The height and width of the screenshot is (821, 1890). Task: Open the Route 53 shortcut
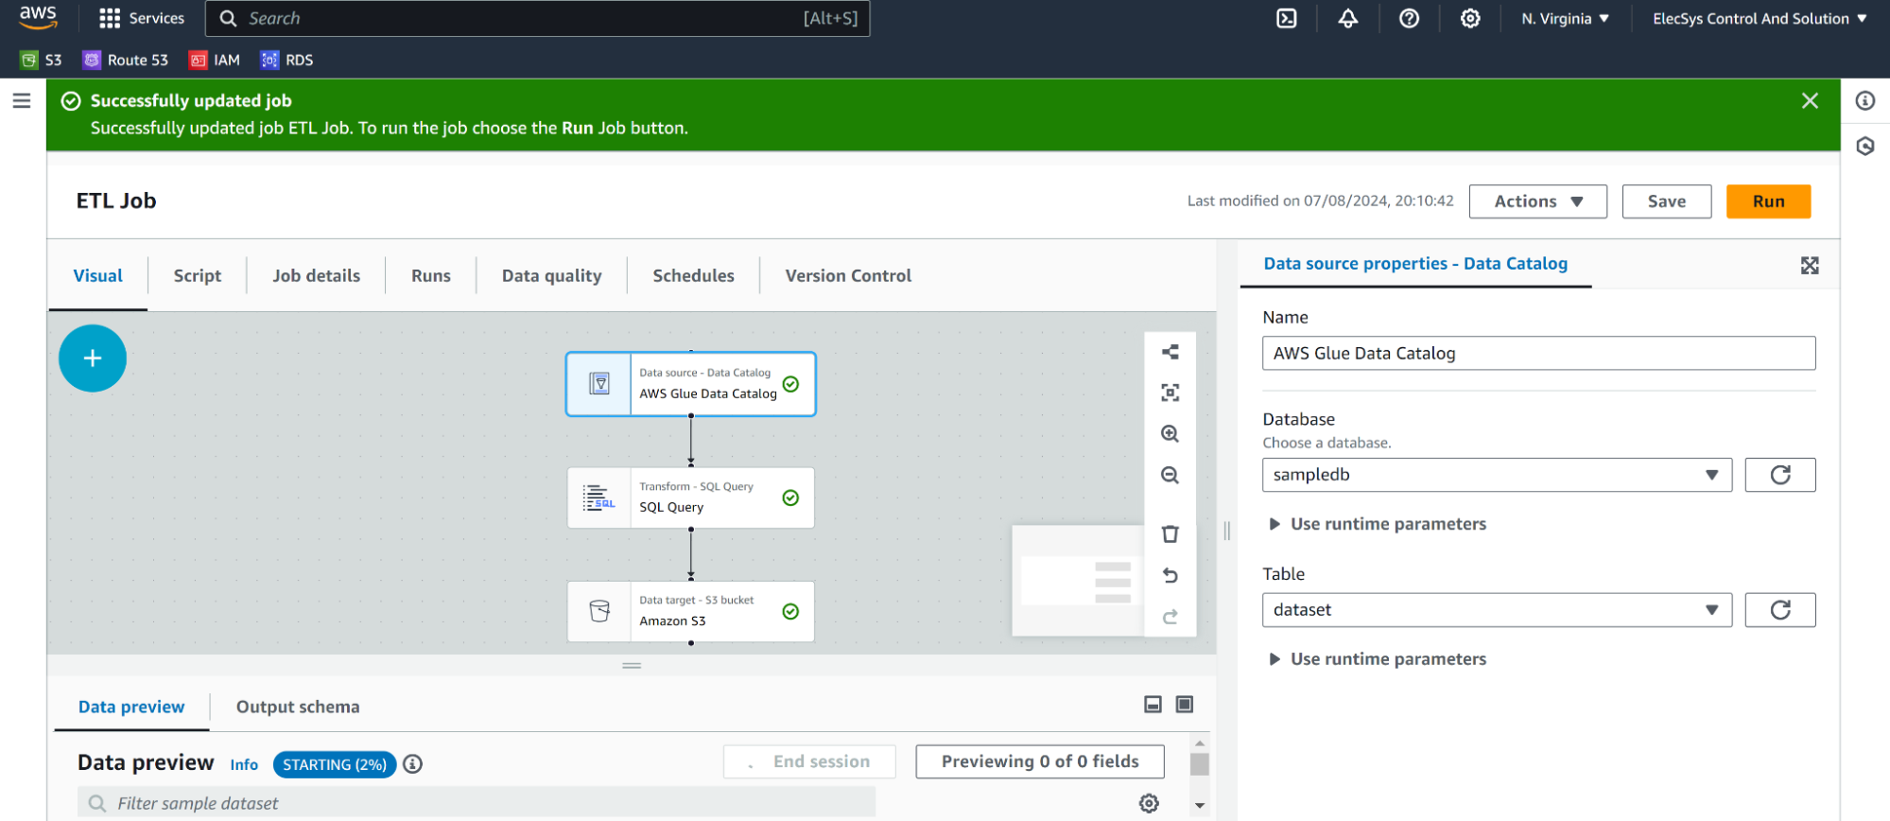(126, 60)
